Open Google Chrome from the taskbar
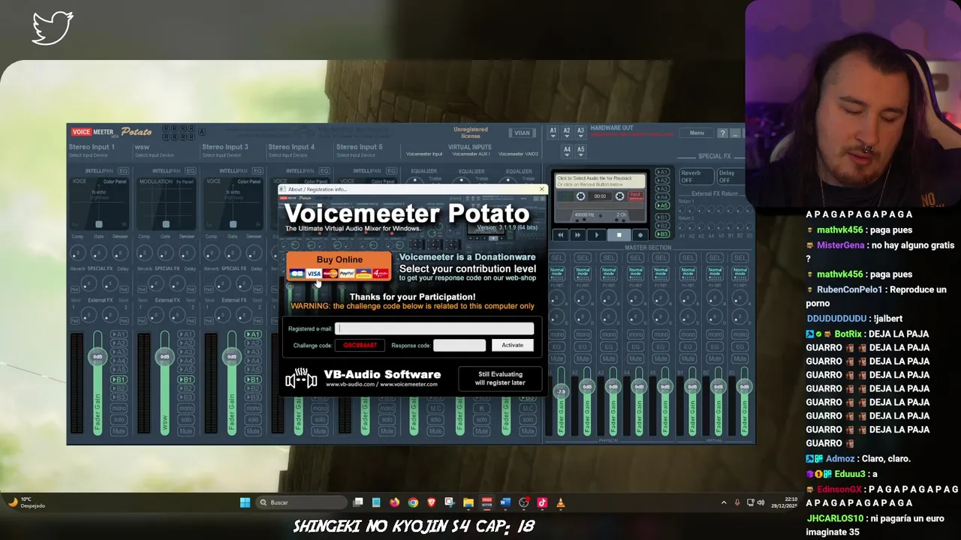The image size is (961, 540). [413, 502]
